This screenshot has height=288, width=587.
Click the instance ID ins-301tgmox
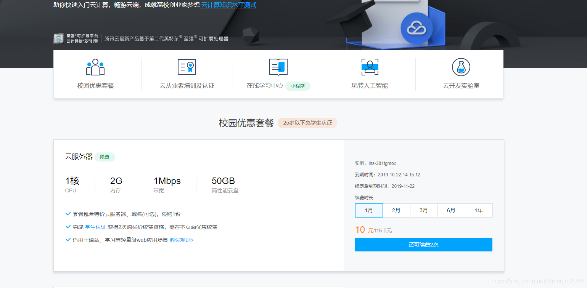click(x=382, y=163)
